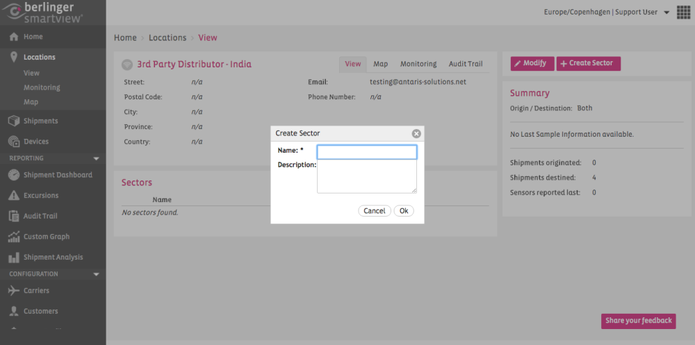
Task: Collapse the REPORTING section arrow
Action: click(x=96, y=158)
